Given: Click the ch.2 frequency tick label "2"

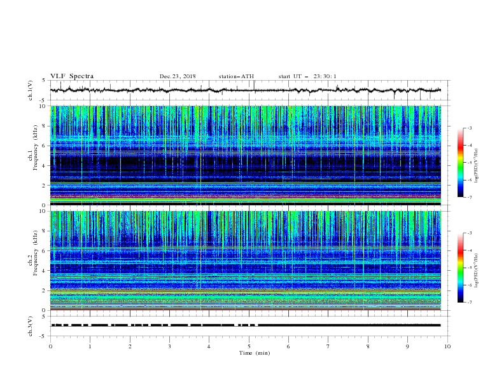Looking at the screenshot, I should click(44, 290).
